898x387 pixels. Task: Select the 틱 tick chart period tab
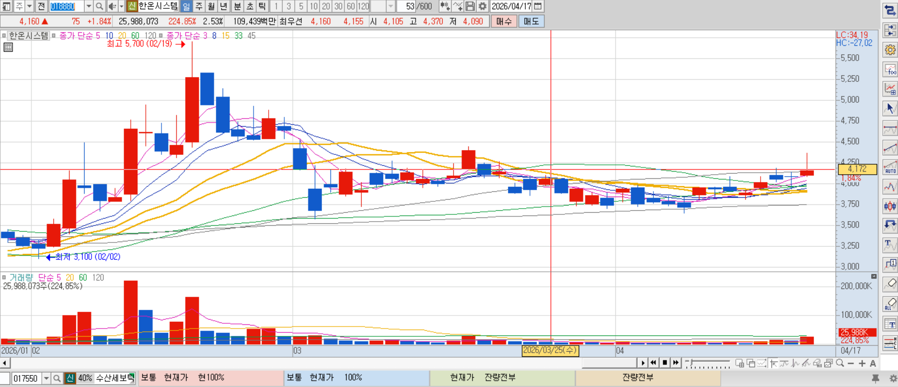(x=262, y=6)
